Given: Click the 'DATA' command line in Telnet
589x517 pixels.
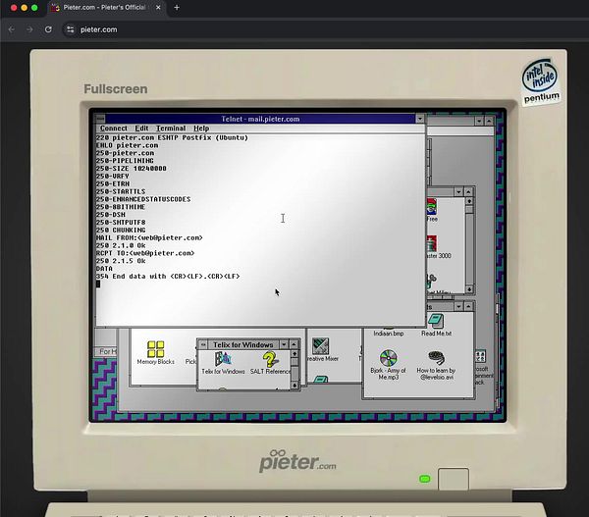Looking at the screenshot, I should click(x=104, y=269).
